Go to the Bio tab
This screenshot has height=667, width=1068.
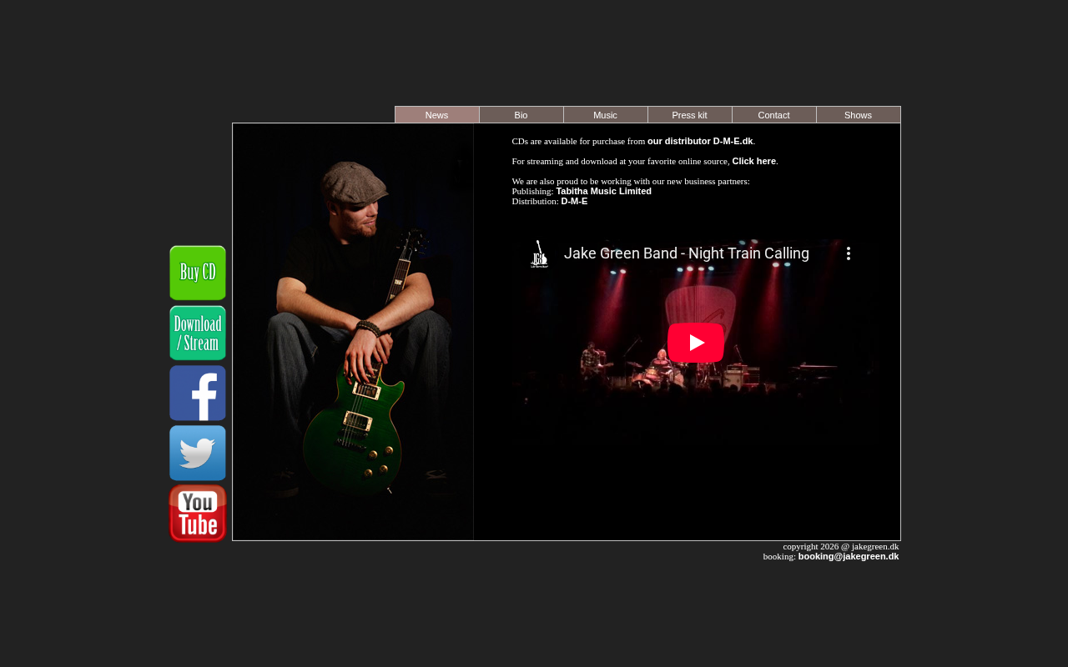point(521,115)
